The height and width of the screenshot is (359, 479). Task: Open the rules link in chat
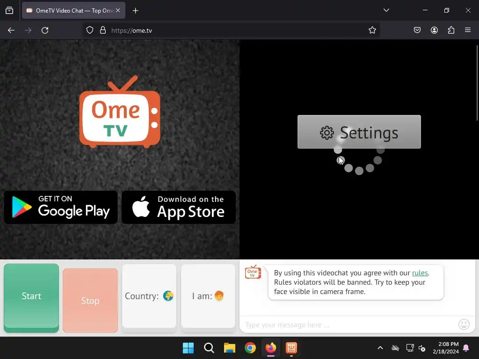pyautogui.click(x=420, y=273)
